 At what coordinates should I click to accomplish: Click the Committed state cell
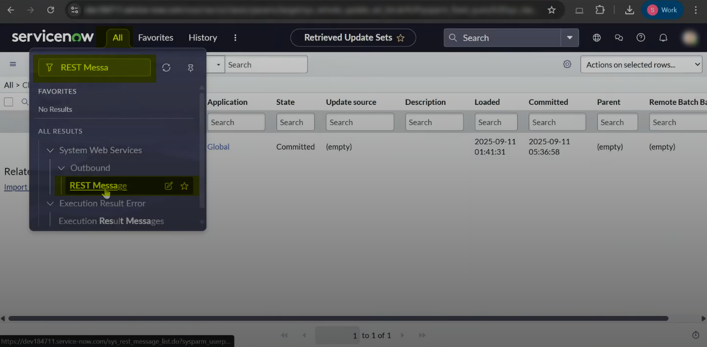pyautogui.click(x=295, y=147)
